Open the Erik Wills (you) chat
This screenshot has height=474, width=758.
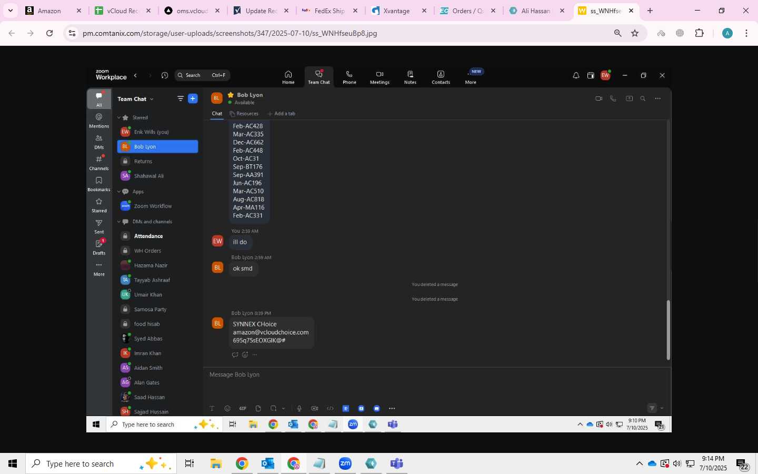pyautogui.click(x=157, y=132)
